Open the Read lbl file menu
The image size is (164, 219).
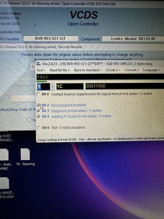60,70
